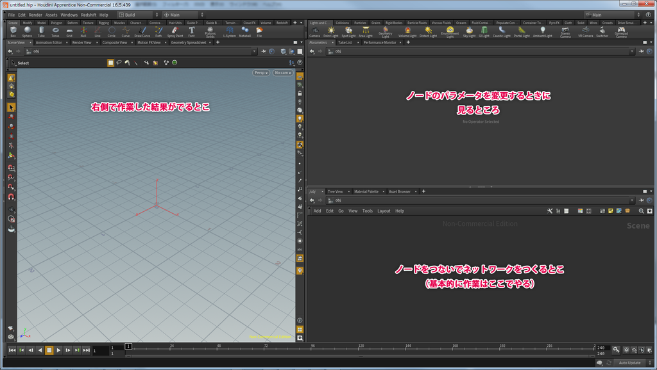
Task: Click the Font shelf tool
Action: (x=191, y=32)
